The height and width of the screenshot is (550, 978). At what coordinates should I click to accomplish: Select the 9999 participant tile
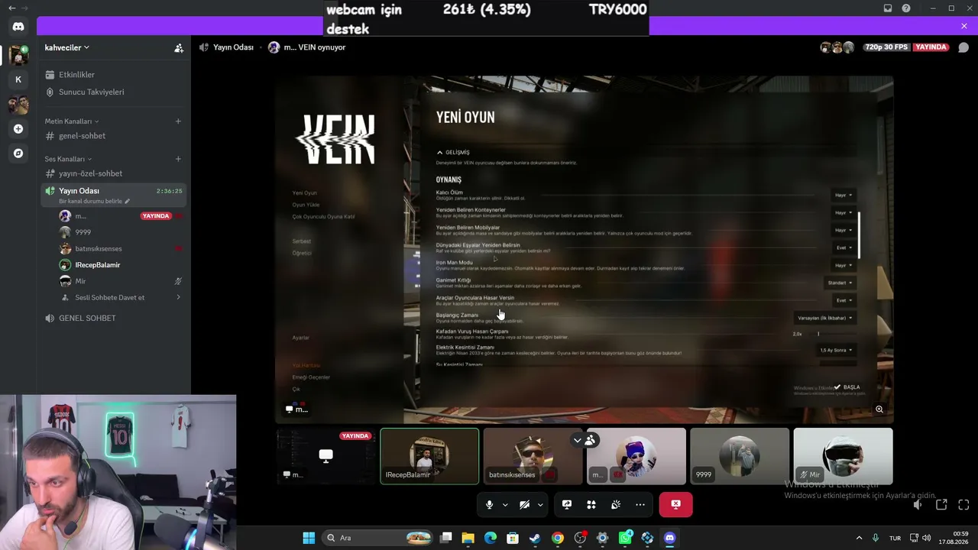[x=740, y=456]
